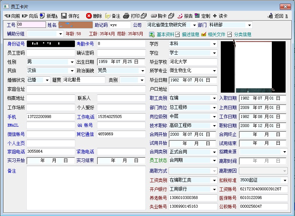Click the employee photo thumbnail
The image size is (295, 216).
pos(253,67)
